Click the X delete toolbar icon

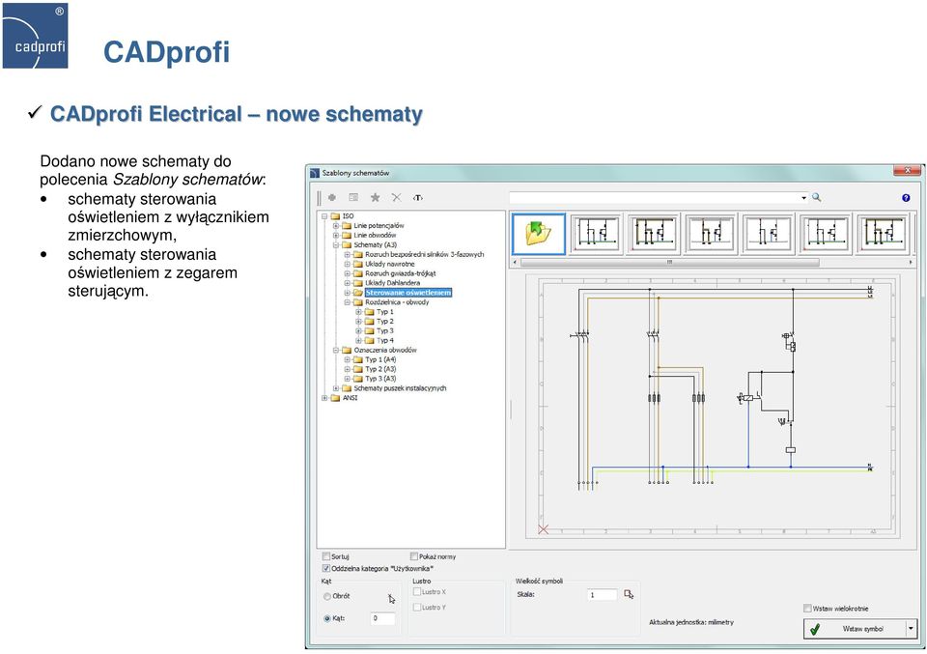click(397, 197)
